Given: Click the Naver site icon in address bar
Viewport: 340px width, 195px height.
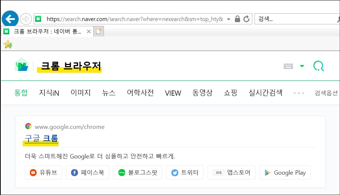Looking at the screenshot, I should 38,19.
